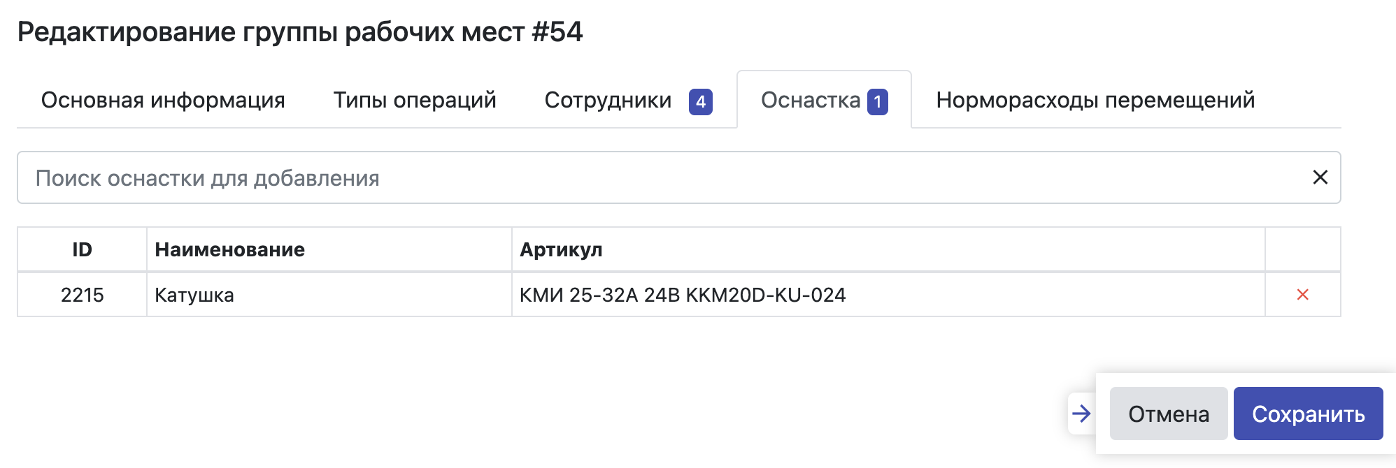Image resolution: width=1396 pixels, height=468 pixels.
Task: Clear the equipment search field with X
Action: (x=1320, y=177)
